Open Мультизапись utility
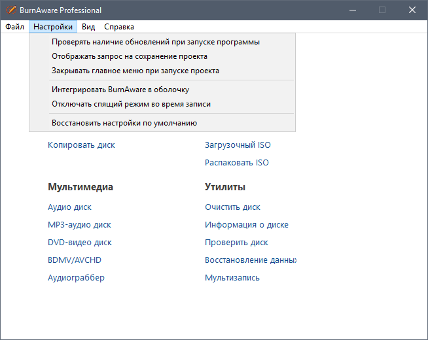Viewport: 428px width, 340px height. point(232,278)
